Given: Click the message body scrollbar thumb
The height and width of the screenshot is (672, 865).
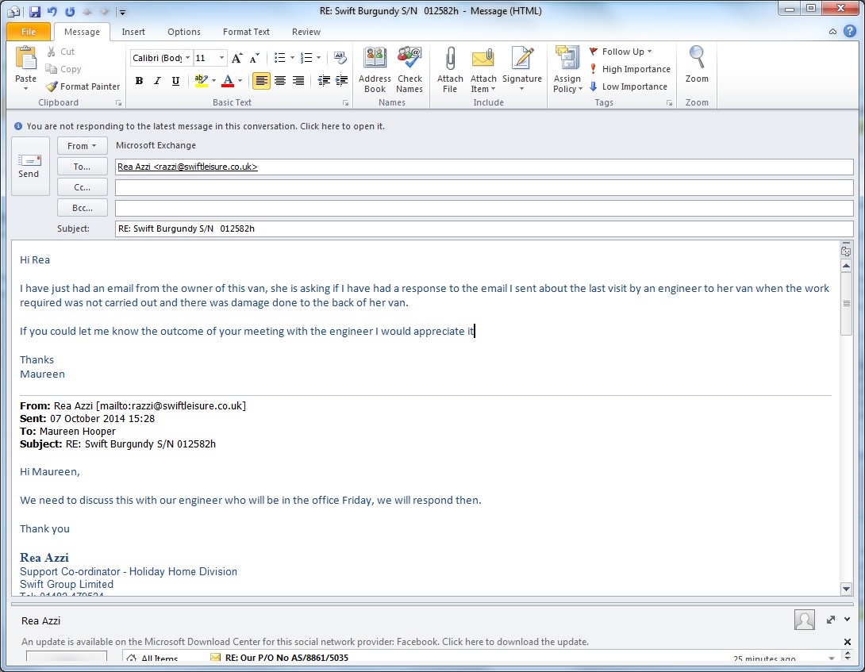Looking at the screenshot, I should pyautogui.click(x=846, y=304).
